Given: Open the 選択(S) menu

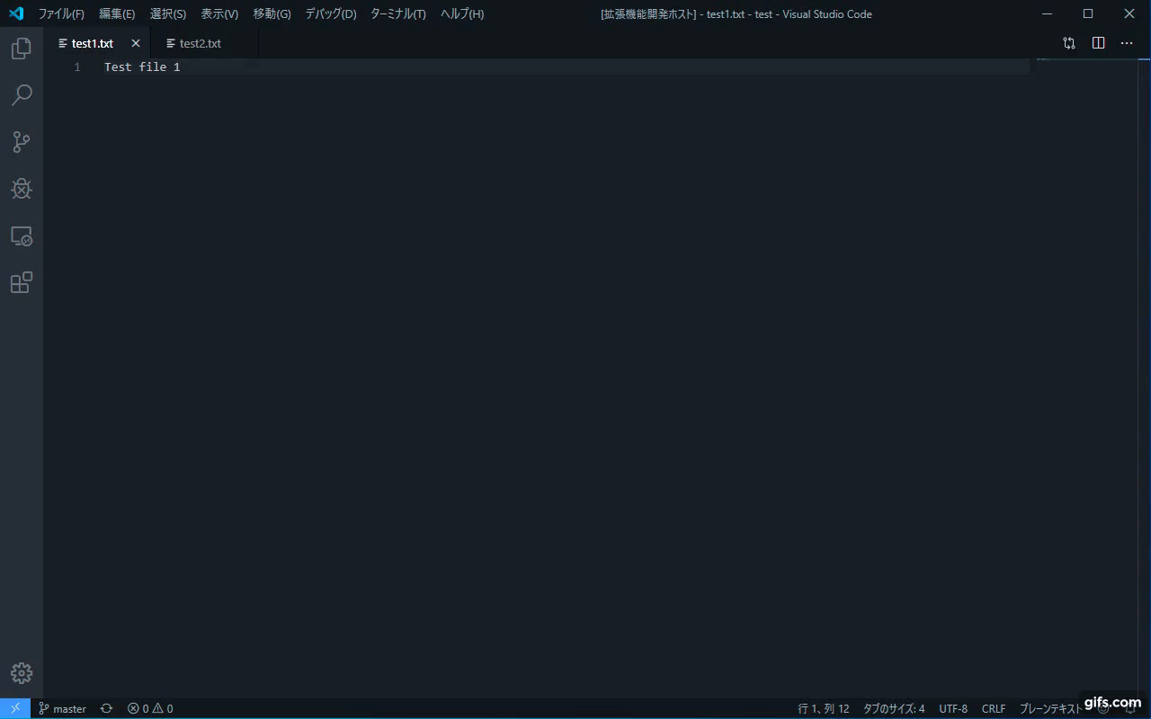Looking at the screenshot, I should click(168, 14).
